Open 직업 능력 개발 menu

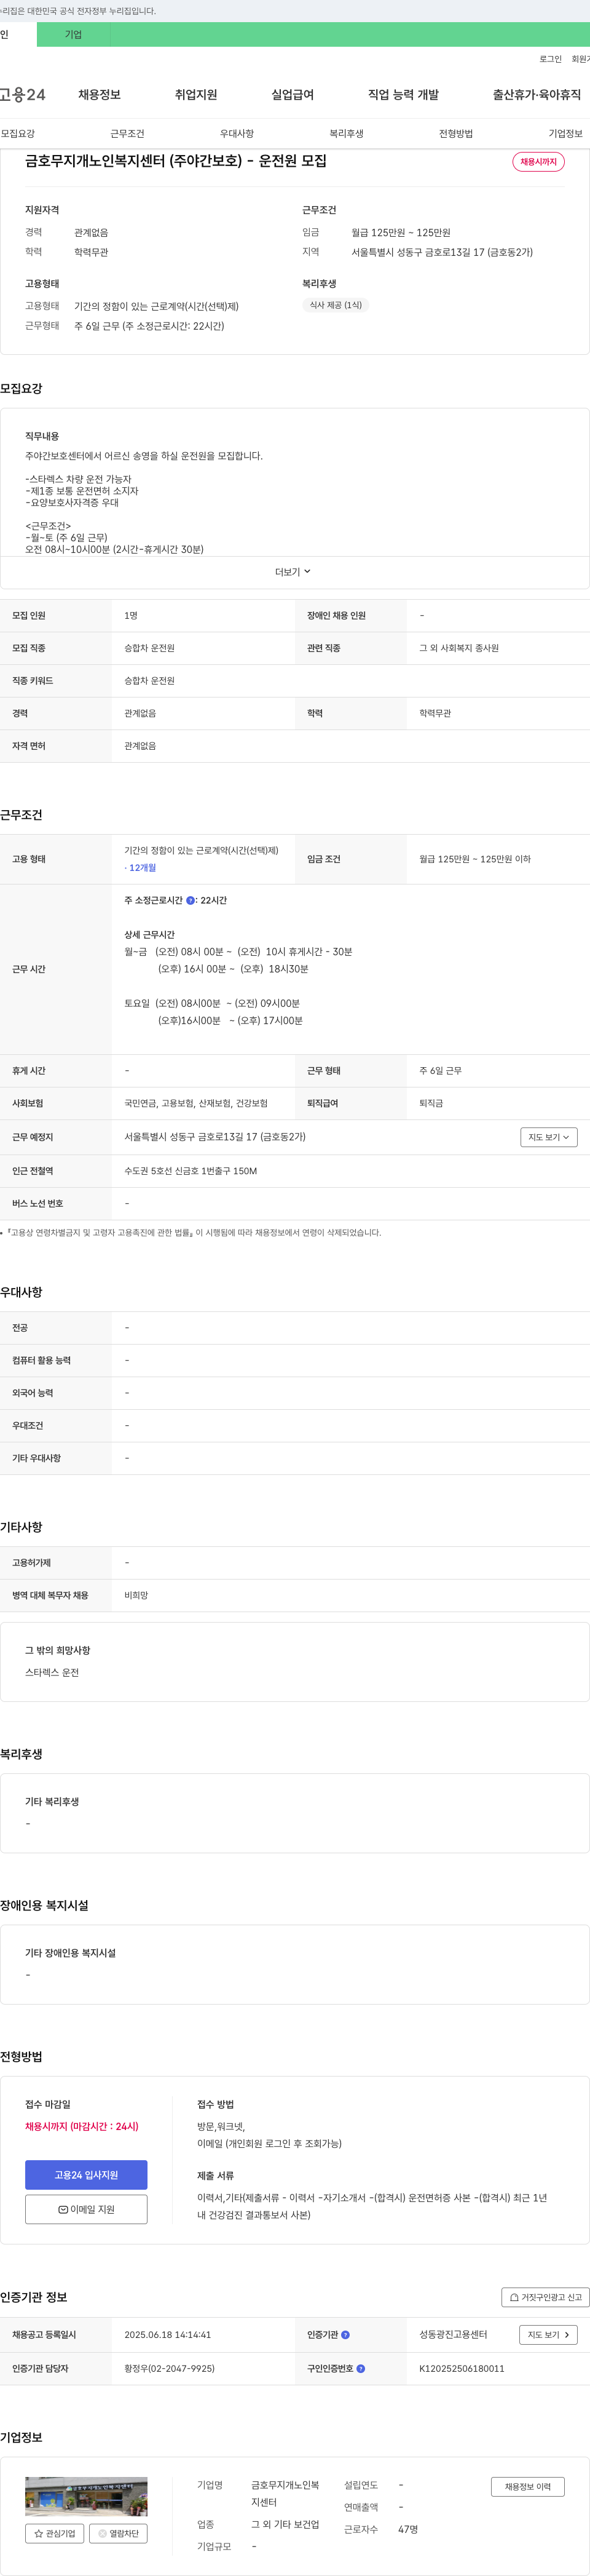click(x=403, y=95)
